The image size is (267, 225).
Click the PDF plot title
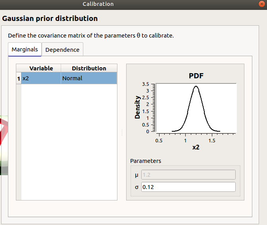tap(196, 76)
